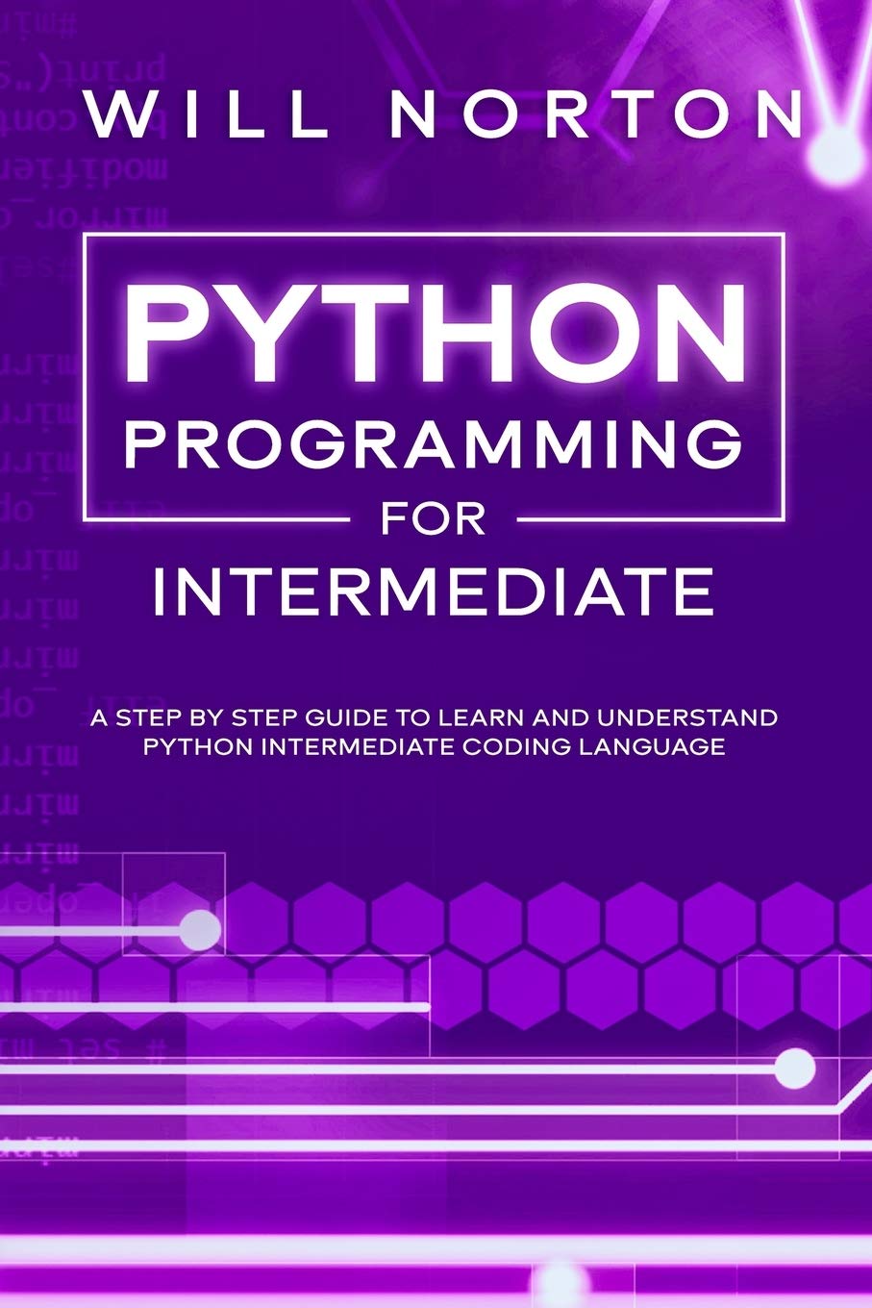Select the bright circle node on the left line
The image size is (872, 1308).
(x=199, y=931)
